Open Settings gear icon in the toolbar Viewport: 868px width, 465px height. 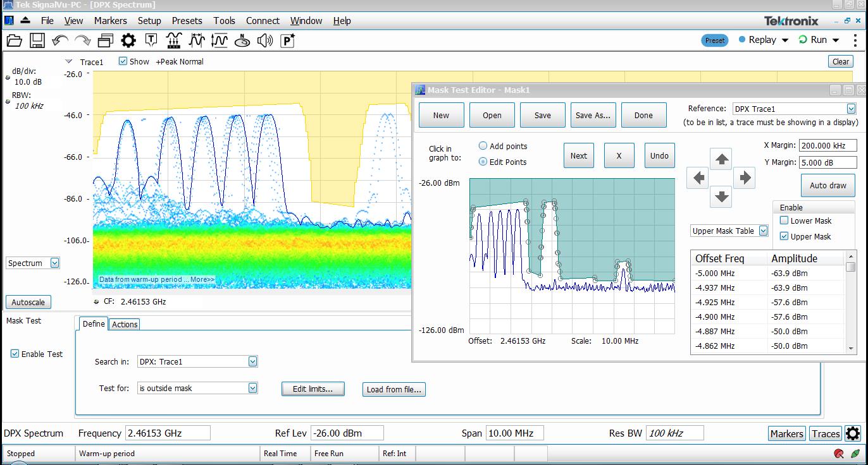(128, 41)
